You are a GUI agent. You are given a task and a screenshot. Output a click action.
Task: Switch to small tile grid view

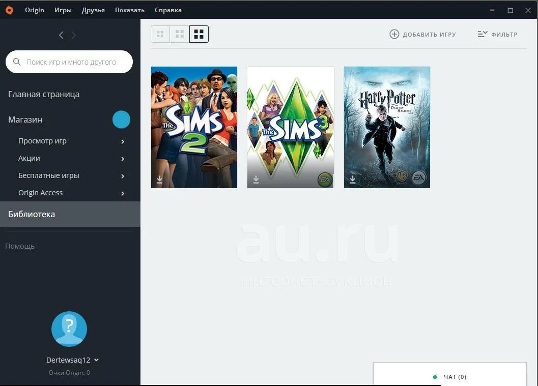(x=160, y=34)
